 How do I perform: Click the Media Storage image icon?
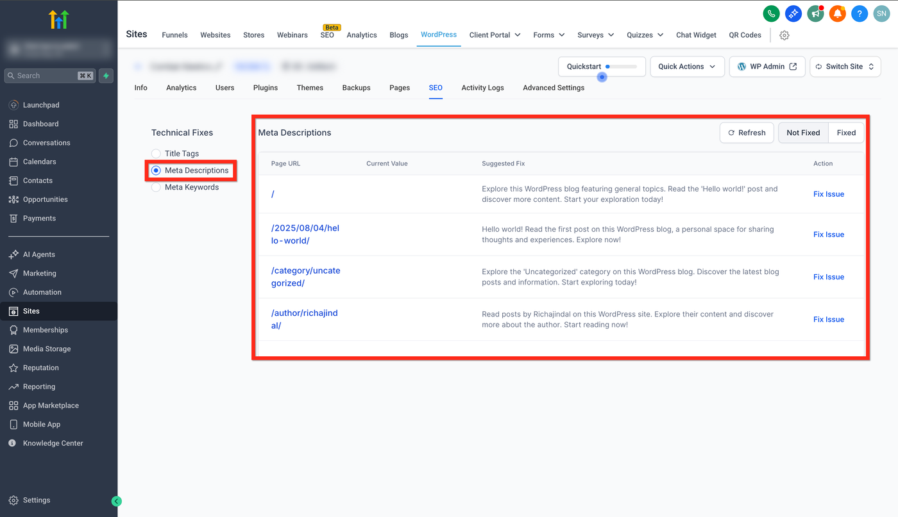(13, 349)
